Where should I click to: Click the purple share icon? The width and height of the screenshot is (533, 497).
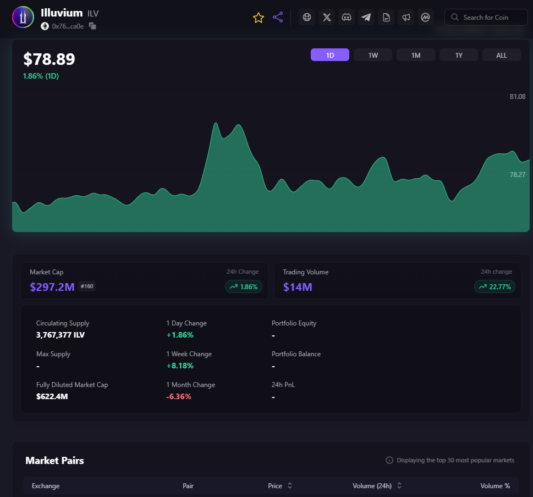pos(278,18)
